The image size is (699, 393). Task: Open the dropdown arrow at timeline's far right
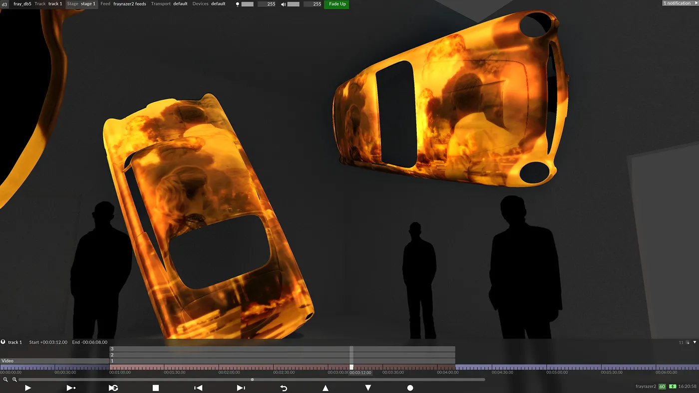[x=694, y=342]
